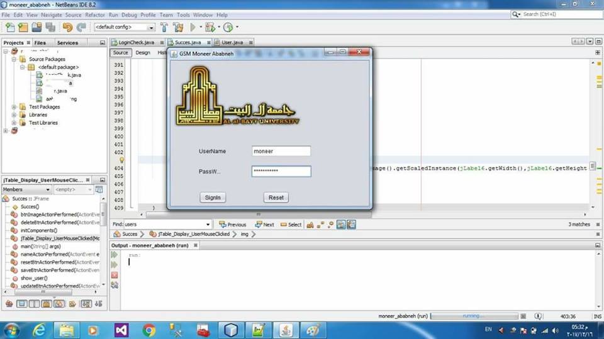The height and width of the screenshot is (339, 604).
Task: Click the Undo arrow in toolbar
Action: 67,27
